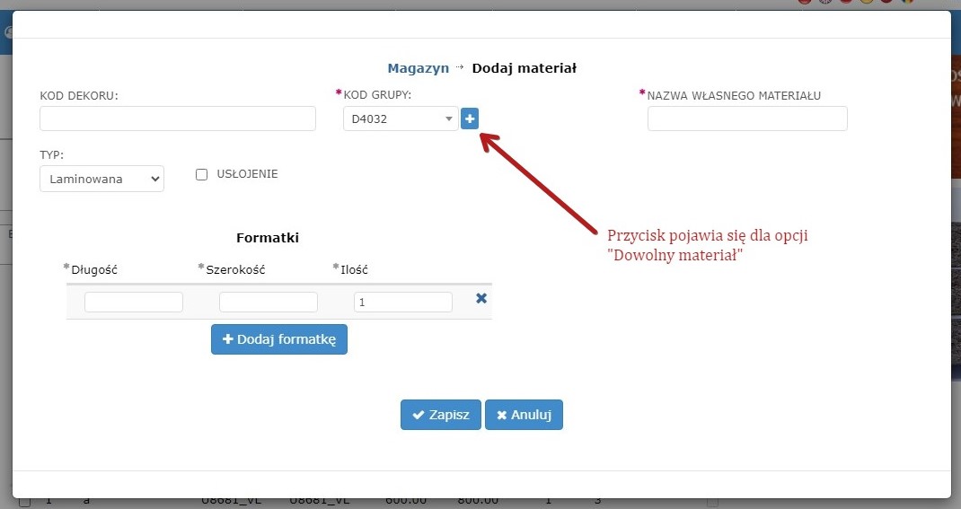Switch language using the UK flag

click(x=825, y=3)
